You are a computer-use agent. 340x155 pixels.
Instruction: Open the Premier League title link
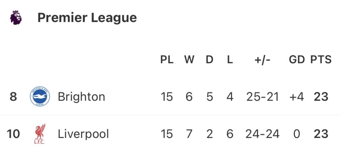[87, 18]
